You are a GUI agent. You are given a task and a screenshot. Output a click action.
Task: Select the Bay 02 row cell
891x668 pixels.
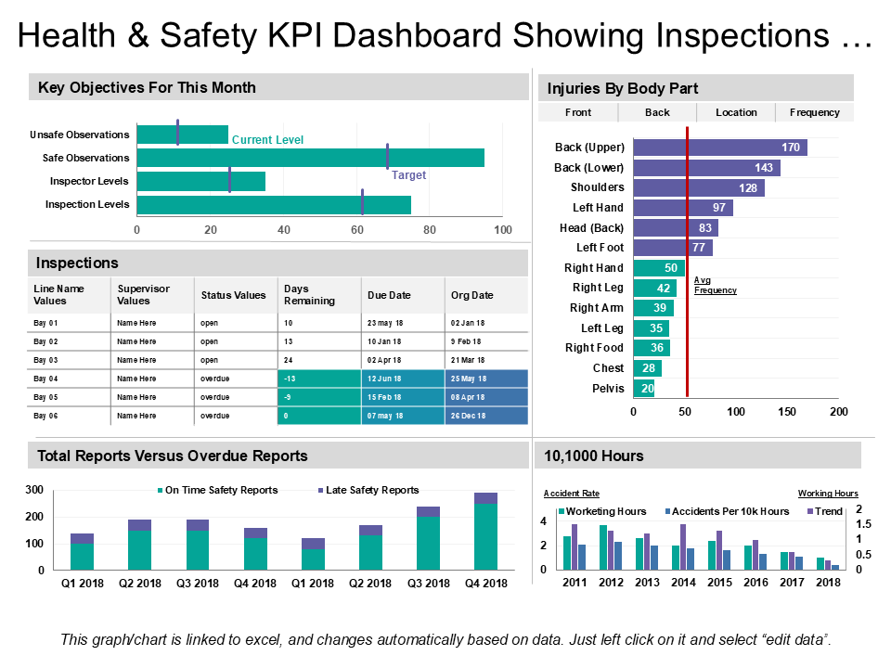click(x=70, y=341)
